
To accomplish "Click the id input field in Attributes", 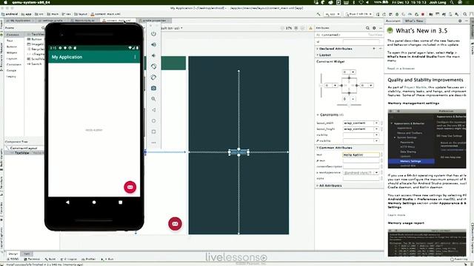I will [x=361, y=41].
